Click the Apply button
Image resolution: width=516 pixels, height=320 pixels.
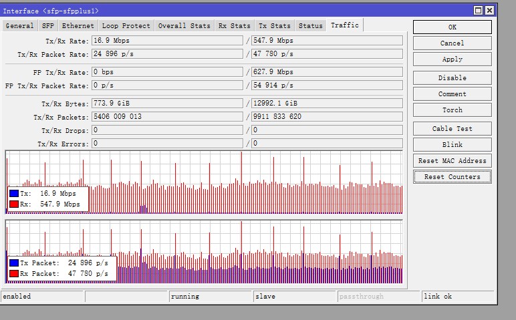[452, 59]
